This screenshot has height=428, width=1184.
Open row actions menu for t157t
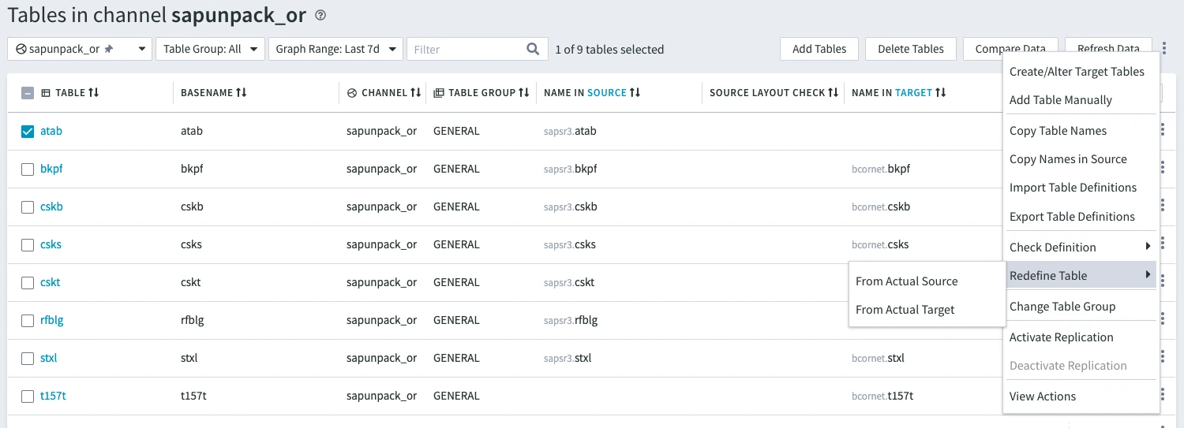1163,396
